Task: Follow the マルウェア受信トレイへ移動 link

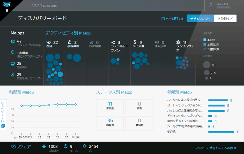Action: [x=216, y=148]
